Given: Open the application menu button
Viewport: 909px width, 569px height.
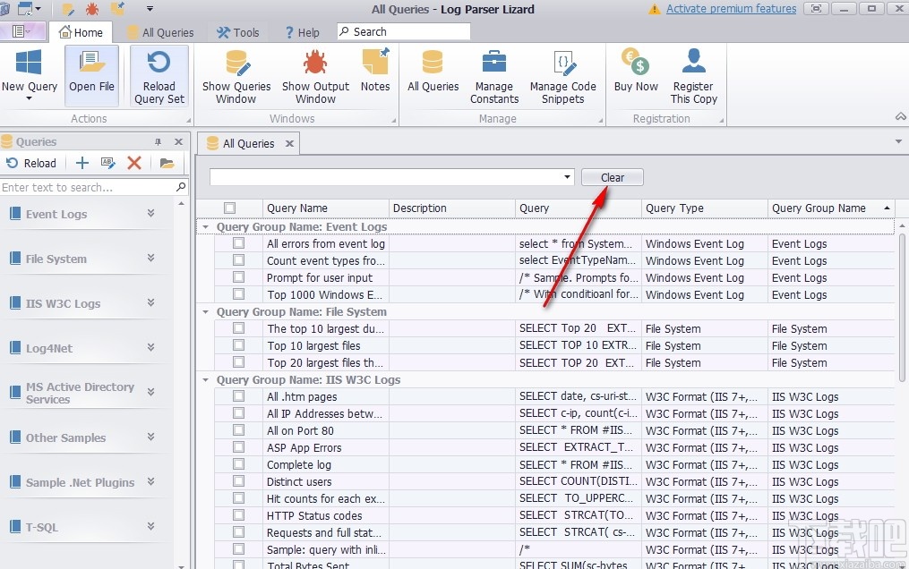Looking at the screenshot, I should pyautogui.click(x=21, y=31).
